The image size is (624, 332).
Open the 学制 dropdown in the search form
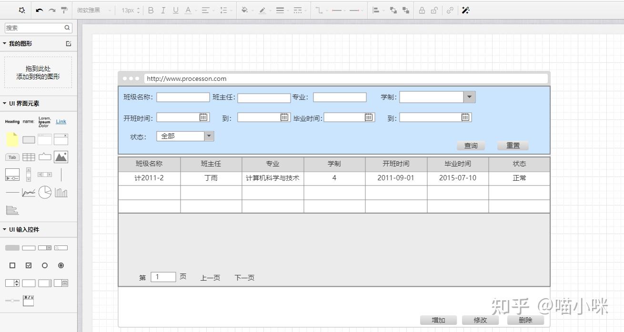(x=469, y=97)
